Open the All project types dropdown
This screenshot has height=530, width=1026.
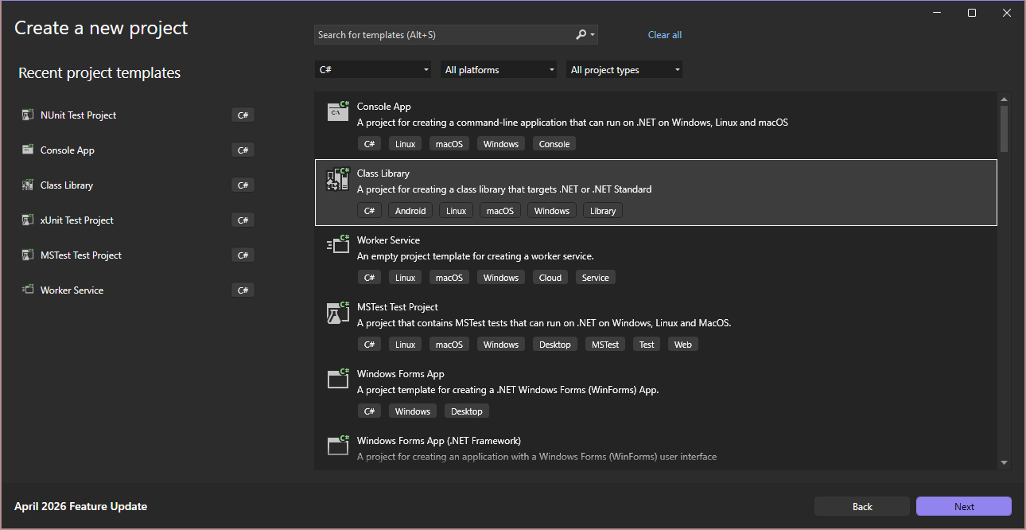click(624, 70)
